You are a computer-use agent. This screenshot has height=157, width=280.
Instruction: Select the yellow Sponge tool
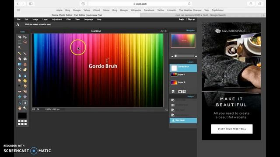(25, 81)
